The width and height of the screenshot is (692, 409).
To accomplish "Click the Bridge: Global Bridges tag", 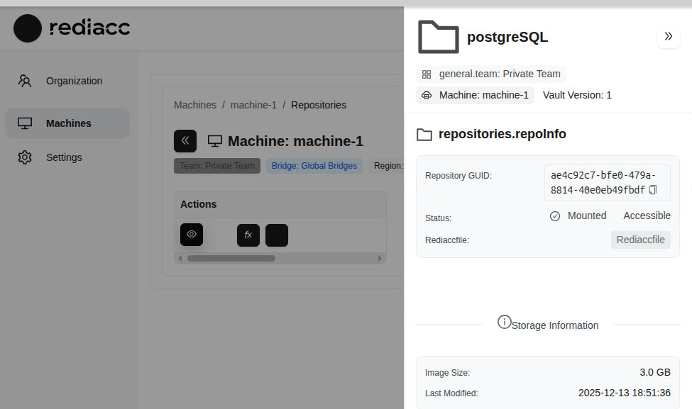I will click(314, 166).
